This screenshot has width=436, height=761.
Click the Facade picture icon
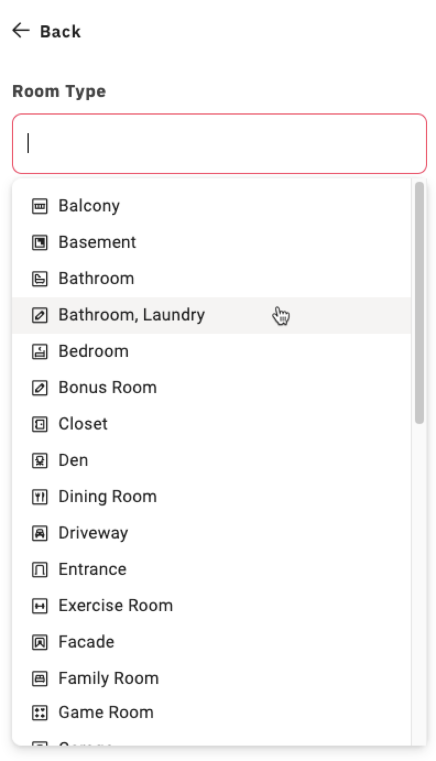point(40,642)
